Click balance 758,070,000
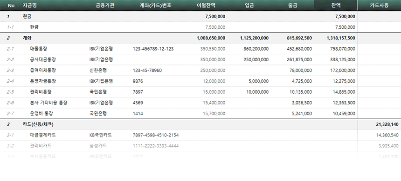The width and height of the screenshot is (401, 181). click(343, 49)
